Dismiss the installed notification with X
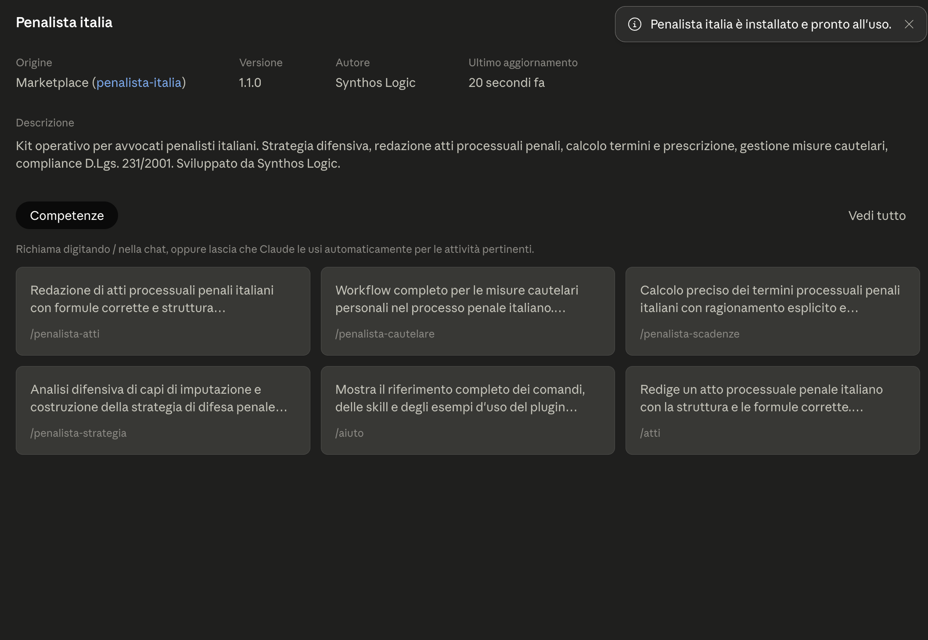 pyautogui.click(x=909, y=24)
